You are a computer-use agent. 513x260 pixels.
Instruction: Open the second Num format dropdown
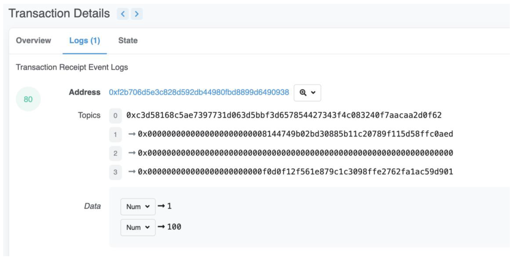tap(138, 227)
